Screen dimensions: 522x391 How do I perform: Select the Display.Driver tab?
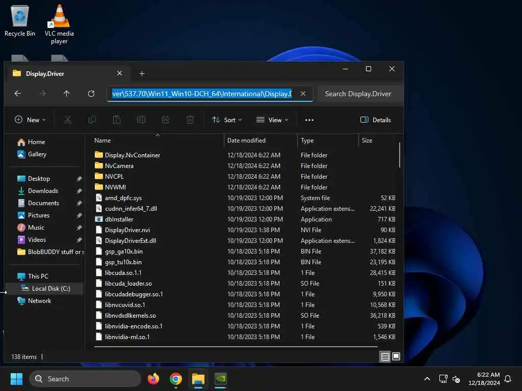[67, 73]
